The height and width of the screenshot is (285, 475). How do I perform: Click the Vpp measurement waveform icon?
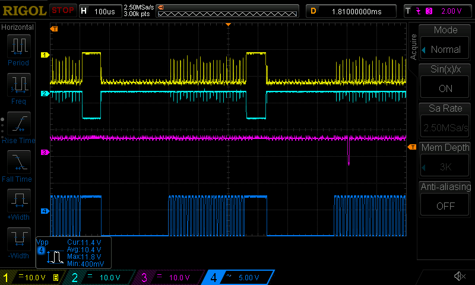point(55,257)
